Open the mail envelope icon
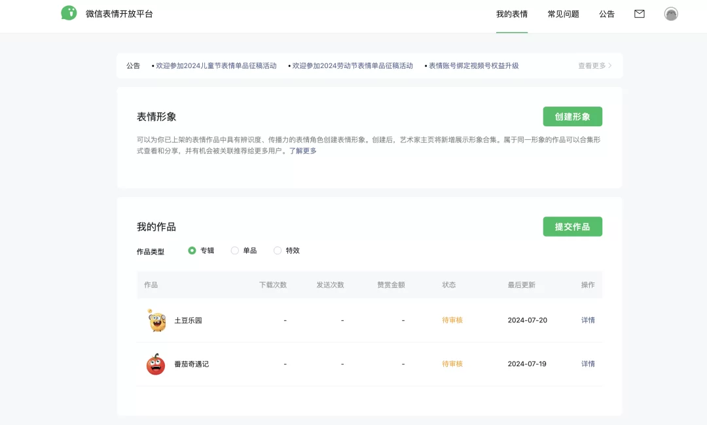Screen dimensions: 707x425 point(640,14)
